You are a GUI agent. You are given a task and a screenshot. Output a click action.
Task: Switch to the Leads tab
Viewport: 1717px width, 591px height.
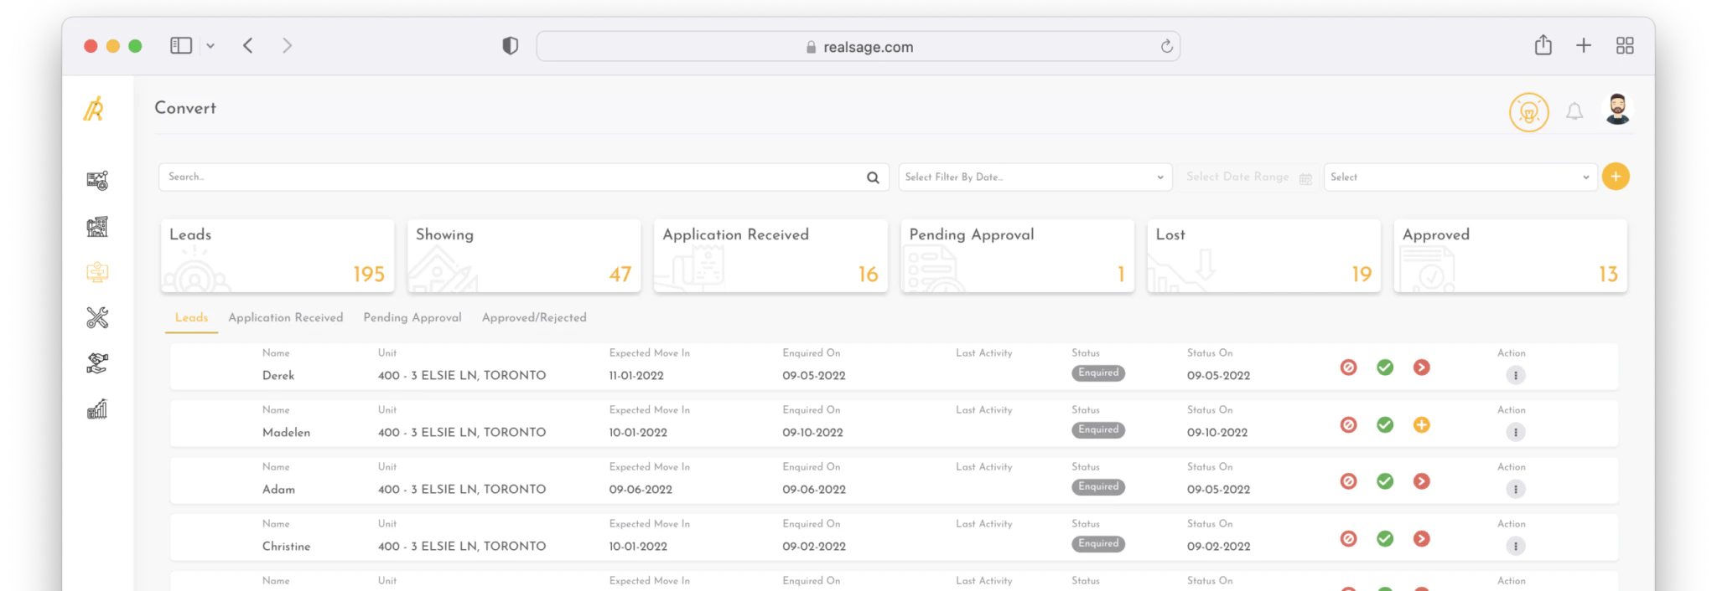(191, 317)
